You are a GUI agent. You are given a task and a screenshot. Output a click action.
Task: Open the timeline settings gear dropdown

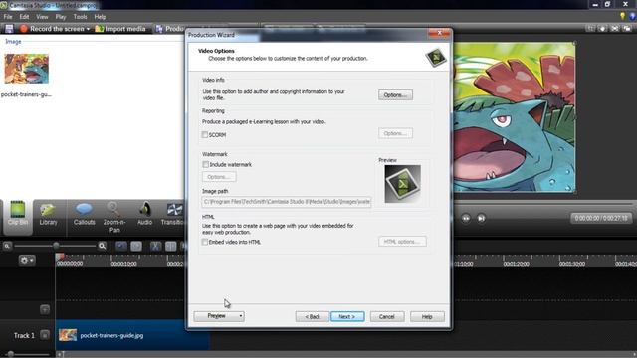click(27, 260)
